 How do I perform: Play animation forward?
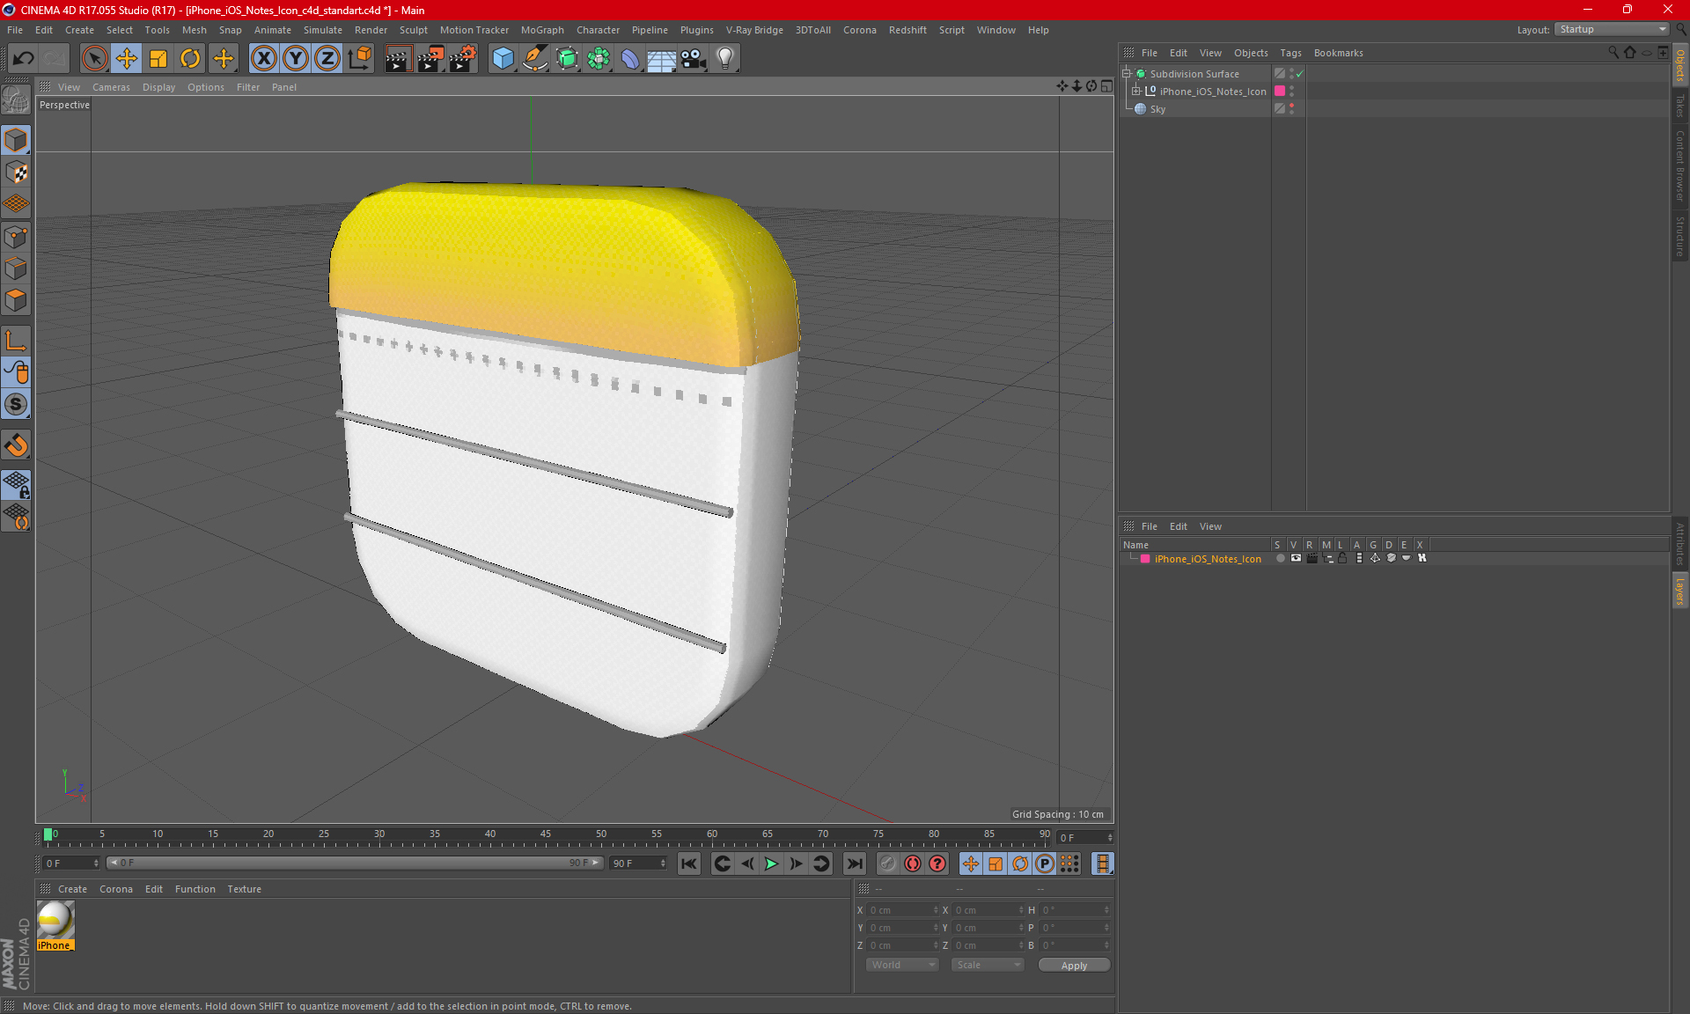tap(771, 863)
